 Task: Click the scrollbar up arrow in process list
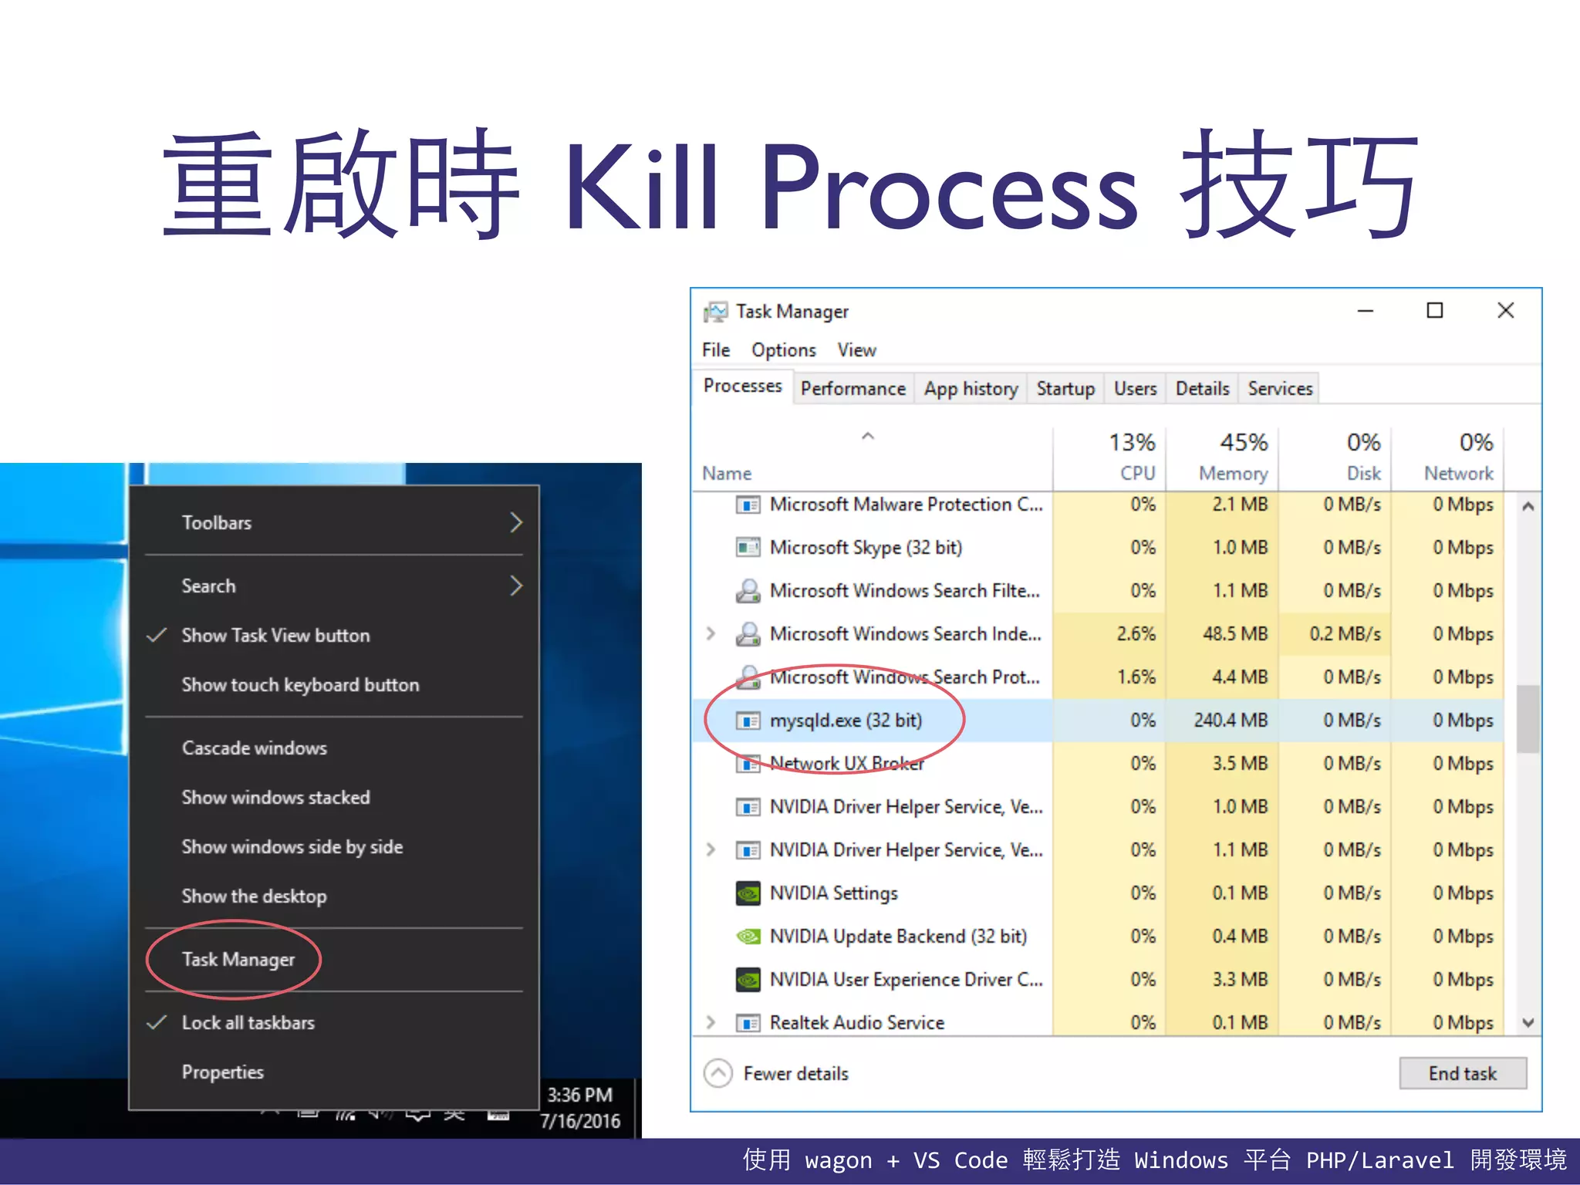[x=1528, y=507]
